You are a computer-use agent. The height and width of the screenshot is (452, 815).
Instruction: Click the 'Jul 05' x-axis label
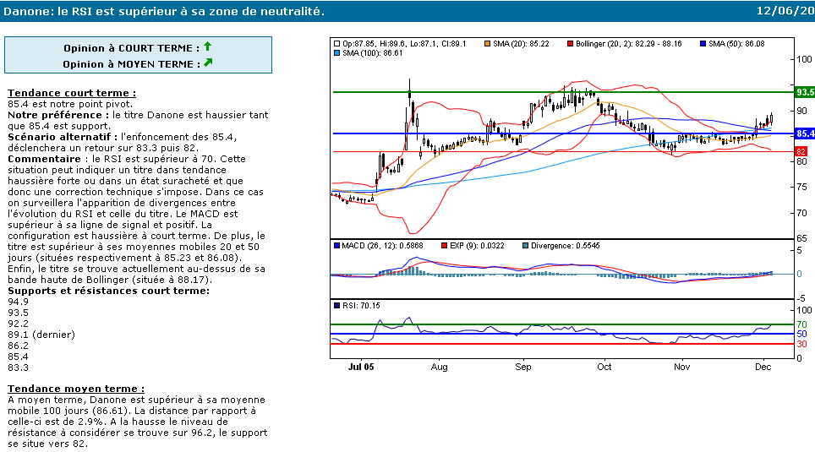click(x=361, y=367)
